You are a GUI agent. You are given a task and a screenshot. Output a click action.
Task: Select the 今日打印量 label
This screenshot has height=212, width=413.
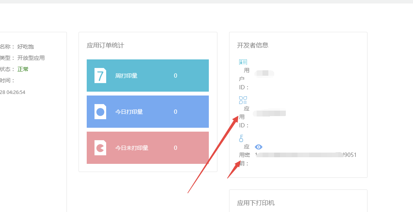(129, 112)
